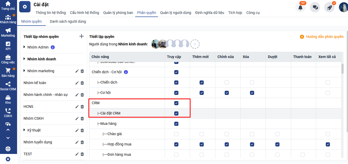
Task: Expand the Nhóm Admin tree arrow
Action: coord(25,47)
